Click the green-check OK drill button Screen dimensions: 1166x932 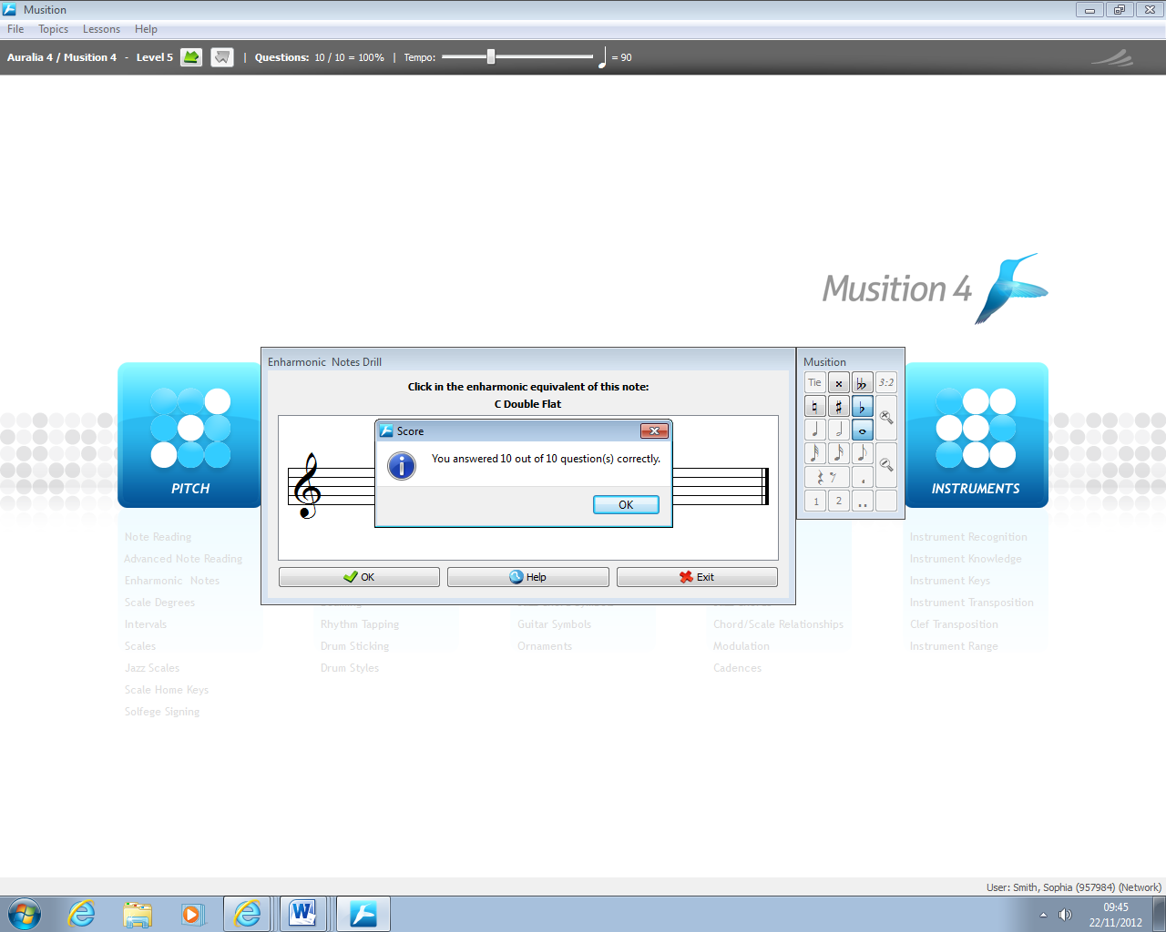pos(359,577)
